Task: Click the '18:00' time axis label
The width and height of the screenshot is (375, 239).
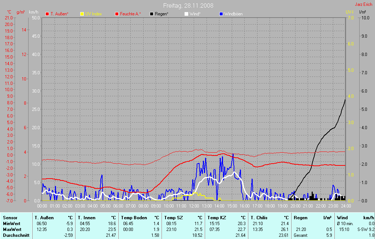Action: (x=270, y=206)
